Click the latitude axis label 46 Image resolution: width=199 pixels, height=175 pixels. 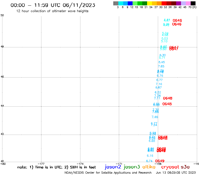pyautogui.click(x=2, y=77)
